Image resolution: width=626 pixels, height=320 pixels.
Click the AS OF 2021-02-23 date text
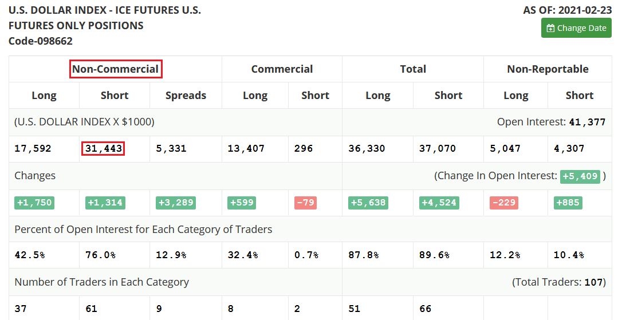click(568, 10)
